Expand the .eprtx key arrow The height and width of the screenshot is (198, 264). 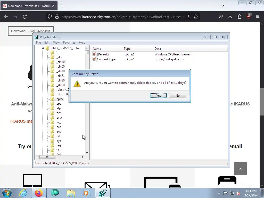tap(48, 99)
